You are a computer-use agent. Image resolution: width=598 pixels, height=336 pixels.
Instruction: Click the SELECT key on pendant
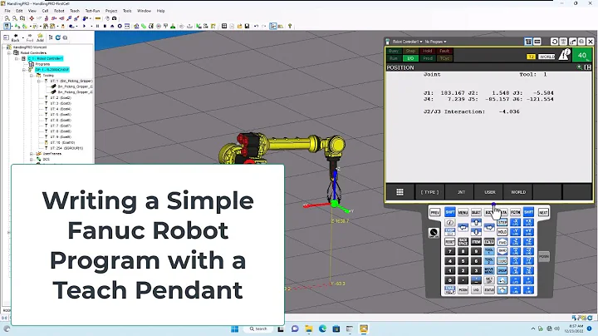coord(476,212)
